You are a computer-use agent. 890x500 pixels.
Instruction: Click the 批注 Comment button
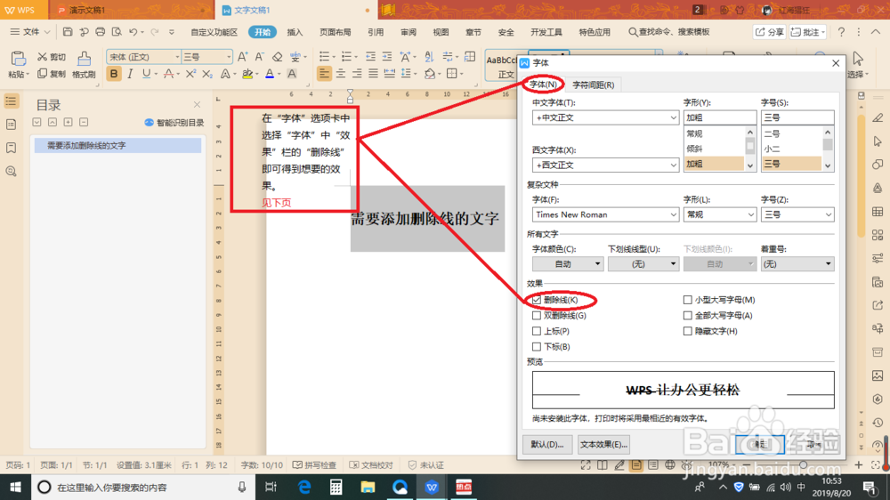[x=807, y=32]
